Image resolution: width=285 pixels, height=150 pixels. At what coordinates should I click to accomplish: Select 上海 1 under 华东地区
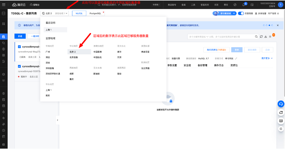pyautogui.click(x=49, y=90)
